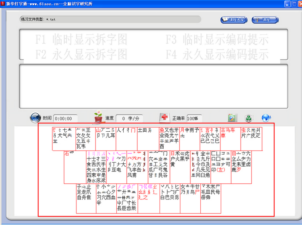Click the 正确率 field showing 100%
Image resolution: width=302 pixels, height=225 pixels.
tap(195, 119)
